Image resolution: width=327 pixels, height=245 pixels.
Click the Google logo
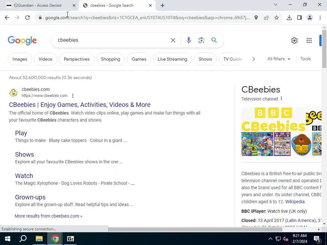[22, 41]
